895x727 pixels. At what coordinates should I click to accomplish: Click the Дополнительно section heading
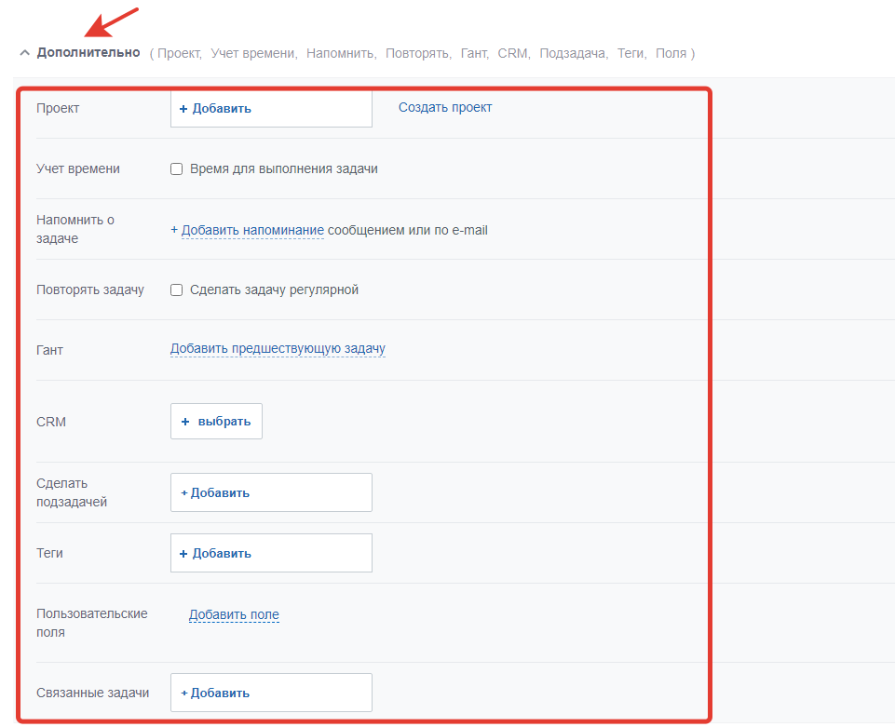[x=88, y=52]
